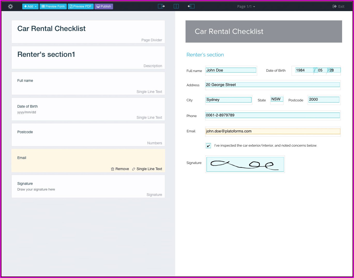This screenshot has height=278, width=354.
Task: Select the Date of Birth field card
Action: click(88, 109)
